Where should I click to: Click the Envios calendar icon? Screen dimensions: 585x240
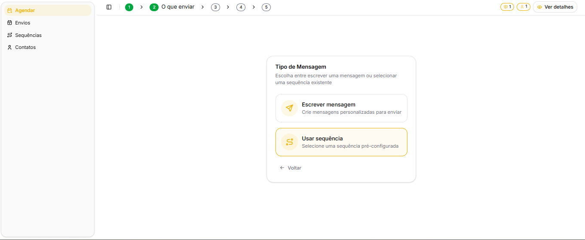[x=9, y=23]
